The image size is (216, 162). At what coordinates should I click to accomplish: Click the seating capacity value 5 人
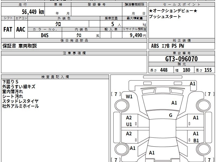(x=116, y=24)
